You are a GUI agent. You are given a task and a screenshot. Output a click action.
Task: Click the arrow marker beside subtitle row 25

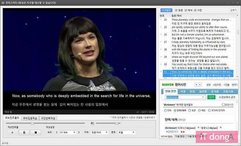161,27
